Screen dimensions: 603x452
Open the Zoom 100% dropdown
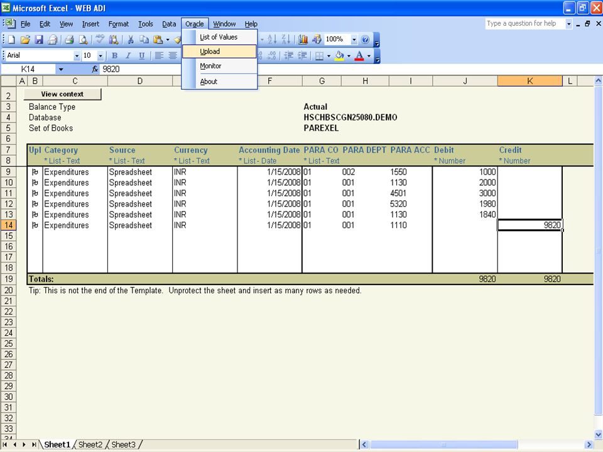(x=354, y=39)
